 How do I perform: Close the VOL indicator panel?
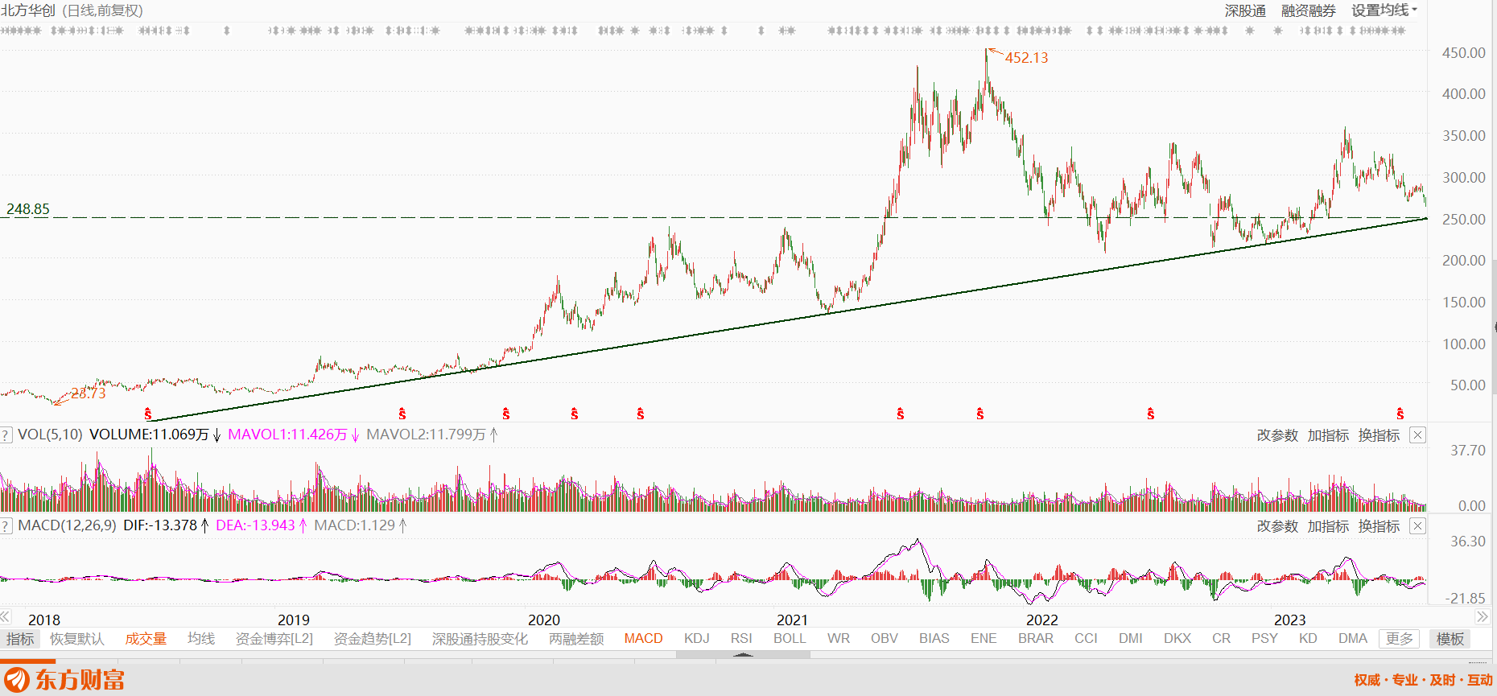1418,435
